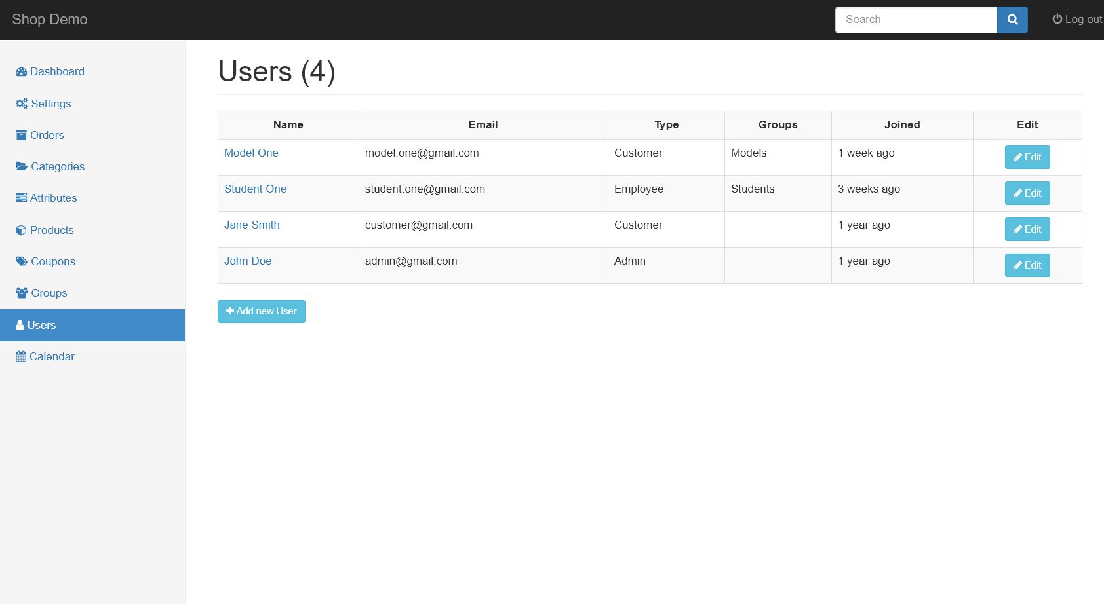Image resolution: width=1104 pixels, height=604 pixels.
Task: Go to Groups in the sidebar
Action: coord(92,293)
